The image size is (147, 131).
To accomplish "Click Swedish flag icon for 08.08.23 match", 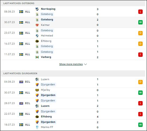I will 21,12.
